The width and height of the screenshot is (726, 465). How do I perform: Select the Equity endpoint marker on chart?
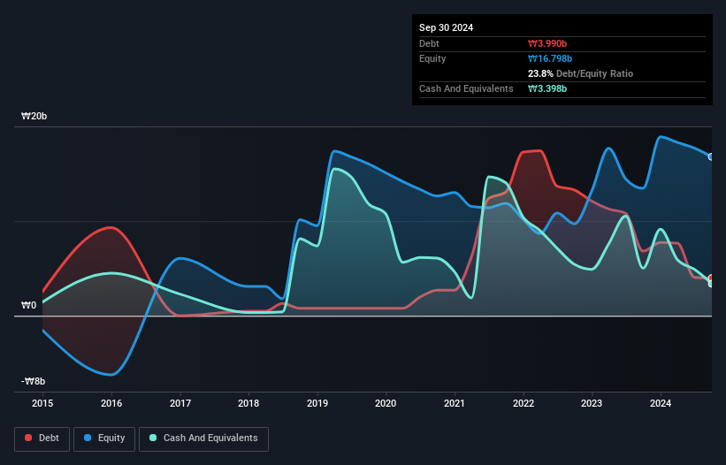(711, 156)
